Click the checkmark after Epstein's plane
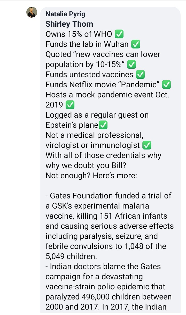 click(x=103, y=125)
